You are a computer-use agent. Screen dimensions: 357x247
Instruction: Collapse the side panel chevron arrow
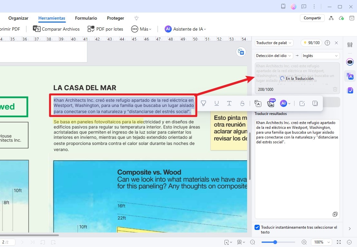point(350,229)
